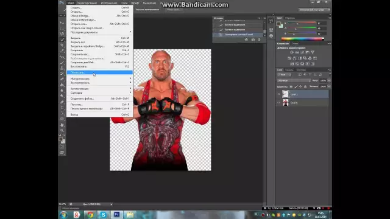Select the Crop tool in the toolbox
The width and height of the screenshot is (390, 219).
[62, 45]
